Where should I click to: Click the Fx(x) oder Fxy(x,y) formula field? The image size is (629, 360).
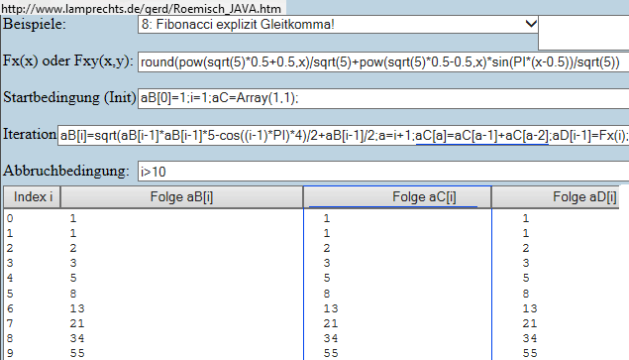pos(383,62)
